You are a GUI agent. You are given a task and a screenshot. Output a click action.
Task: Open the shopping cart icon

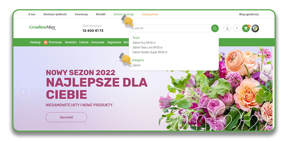pyautogui.click(x=246, y=28)
